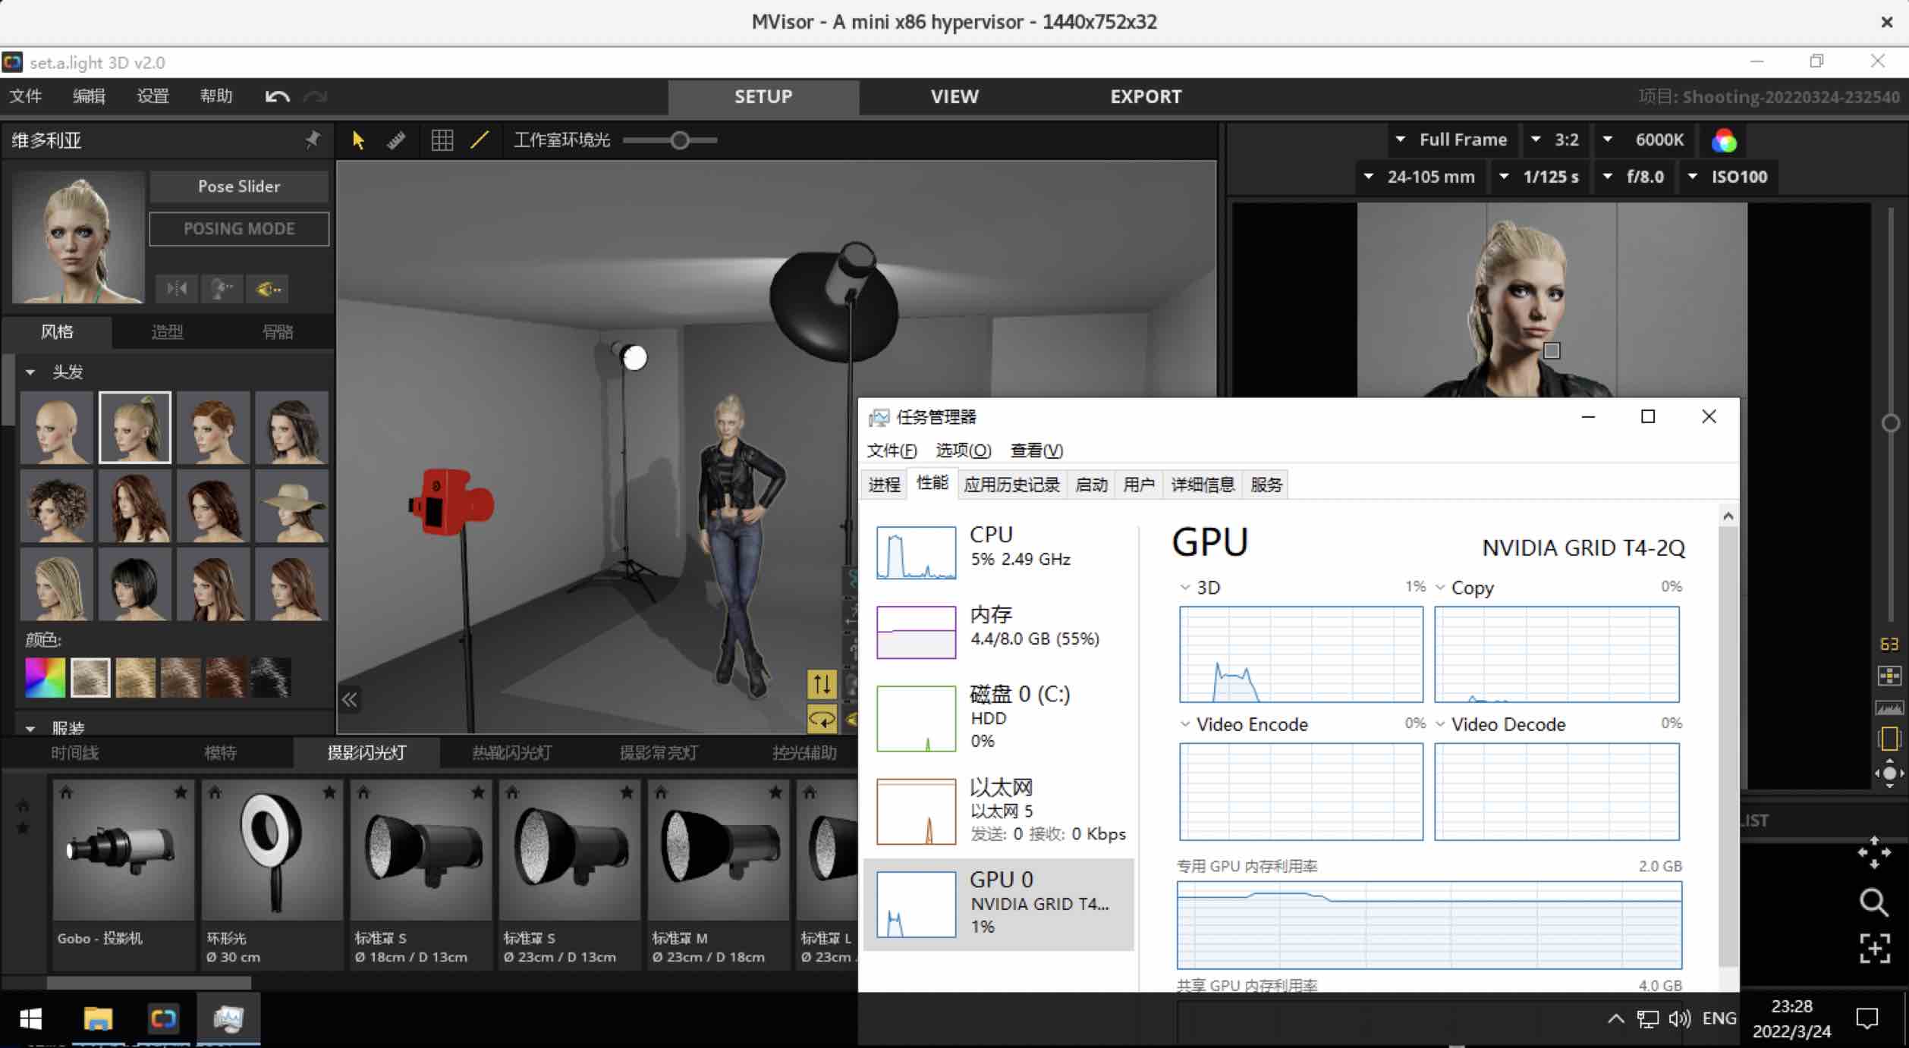The height and width of the screenshot is (1048, 1909).
Task: Toggle the histogram display icon
Action: tap(1889, 708)
